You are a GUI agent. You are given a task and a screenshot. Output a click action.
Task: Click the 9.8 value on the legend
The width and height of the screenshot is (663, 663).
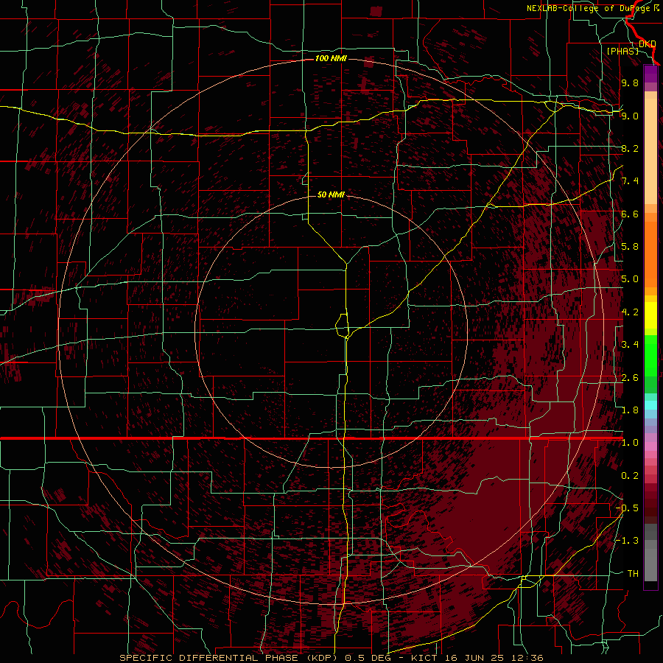(630, 83)
